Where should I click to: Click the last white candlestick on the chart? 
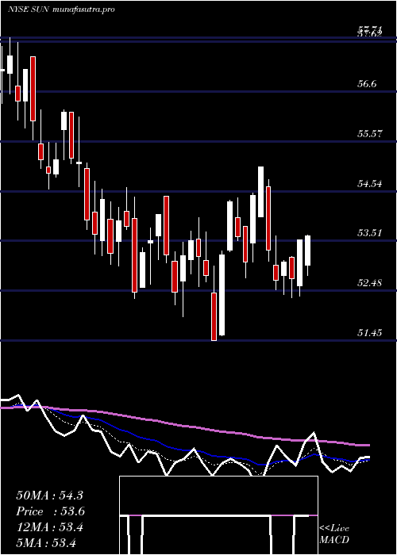pos(308,251)
